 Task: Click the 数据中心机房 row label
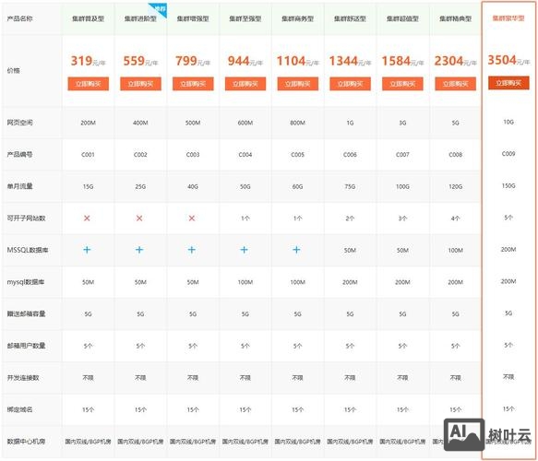(x=26, y=442)
